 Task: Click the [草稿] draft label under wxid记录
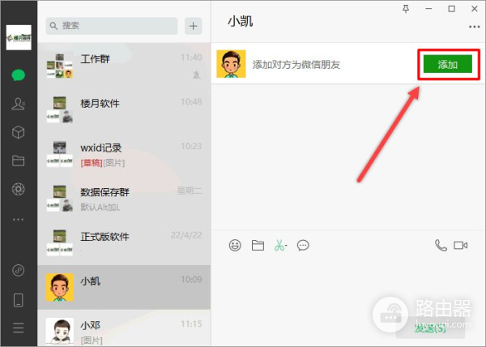coord(92,163)
